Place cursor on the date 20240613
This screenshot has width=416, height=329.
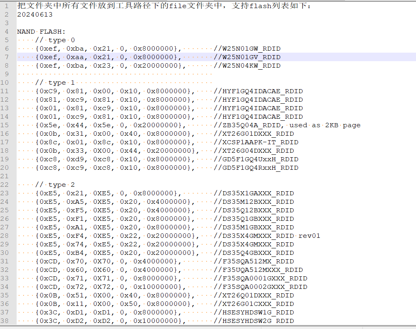(x=35, y=15)
